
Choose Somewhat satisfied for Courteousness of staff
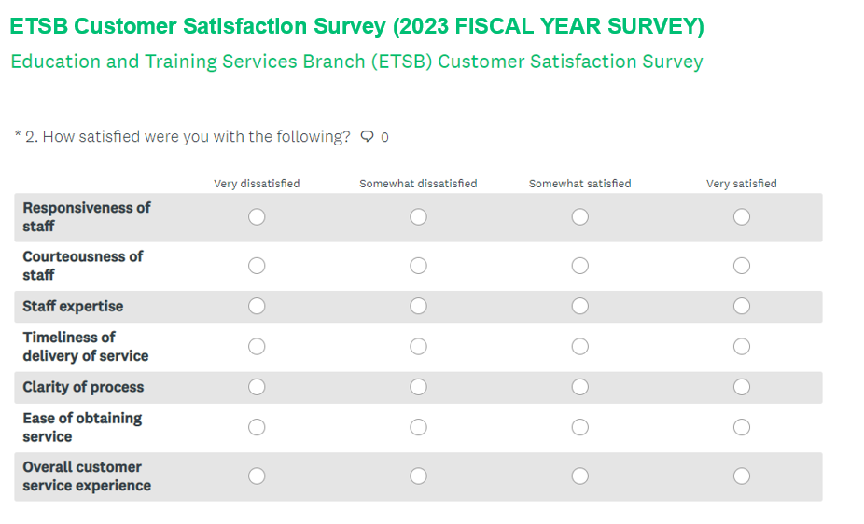(x=579, y=266)
